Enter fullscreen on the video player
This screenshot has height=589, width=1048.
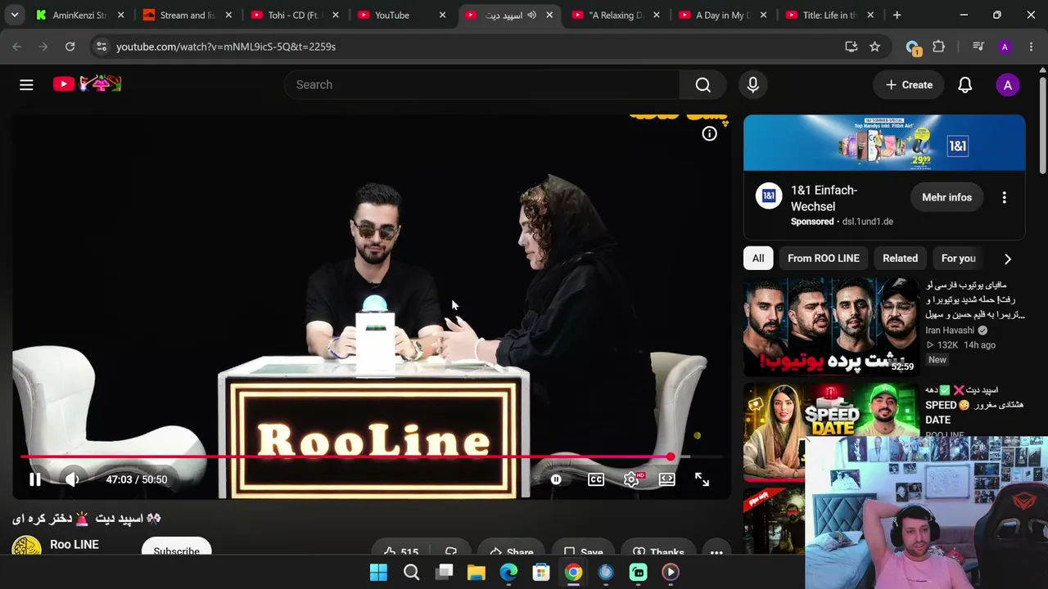[702, 479]
